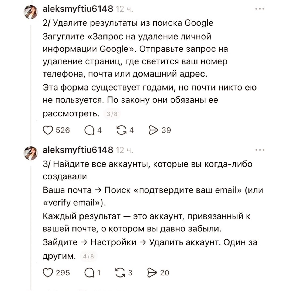Open more options on the second post
Screen dimensions: 291x291
coord(260,150)
